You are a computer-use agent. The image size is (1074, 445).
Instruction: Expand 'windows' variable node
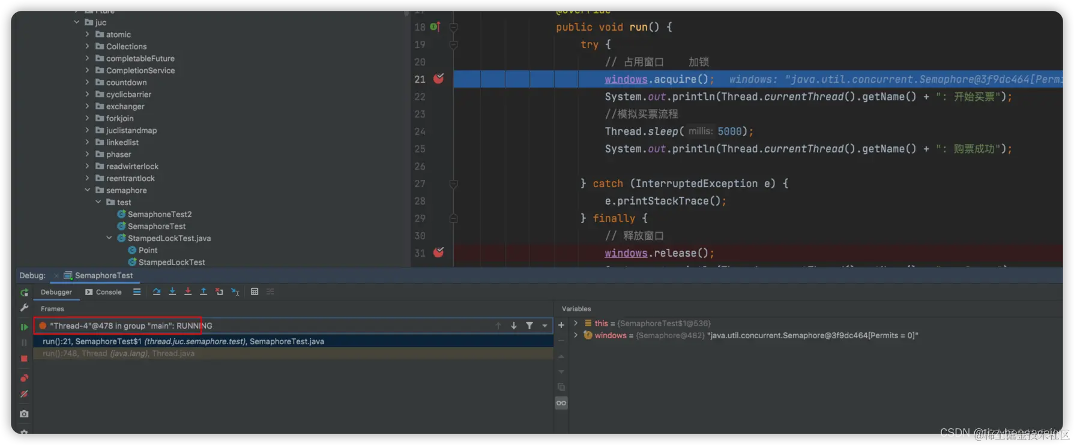(x=576, y=335)
